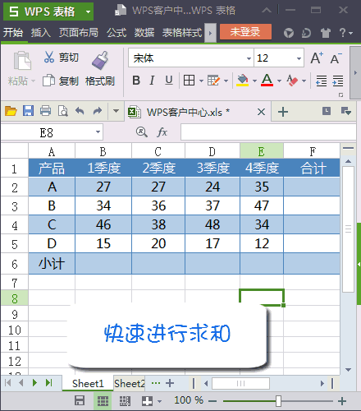Expand draw border dropdown arrow
The width and height of the screenshot is (361, 411).
tap(226, 81)
